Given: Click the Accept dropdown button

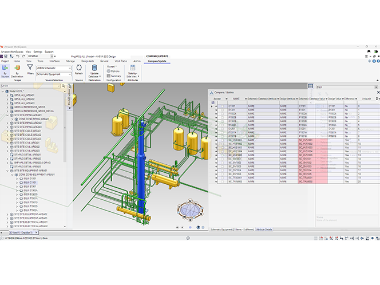Looking at the screenshot, I should coord(112,66).
